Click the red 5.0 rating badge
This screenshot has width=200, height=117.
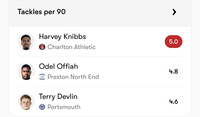[x=174, y=42]
